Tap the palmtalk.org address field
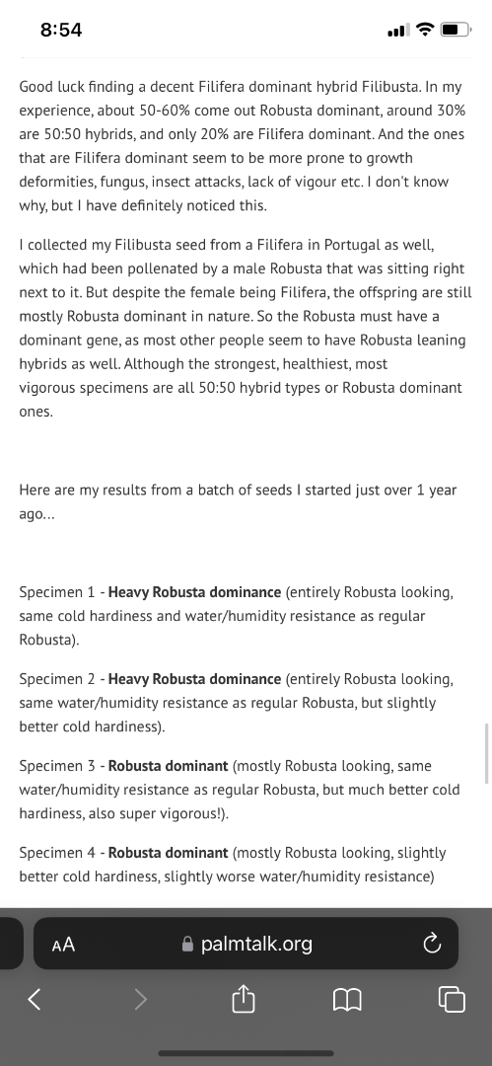This screenshot has height=1066, width=492. (246, 943)
